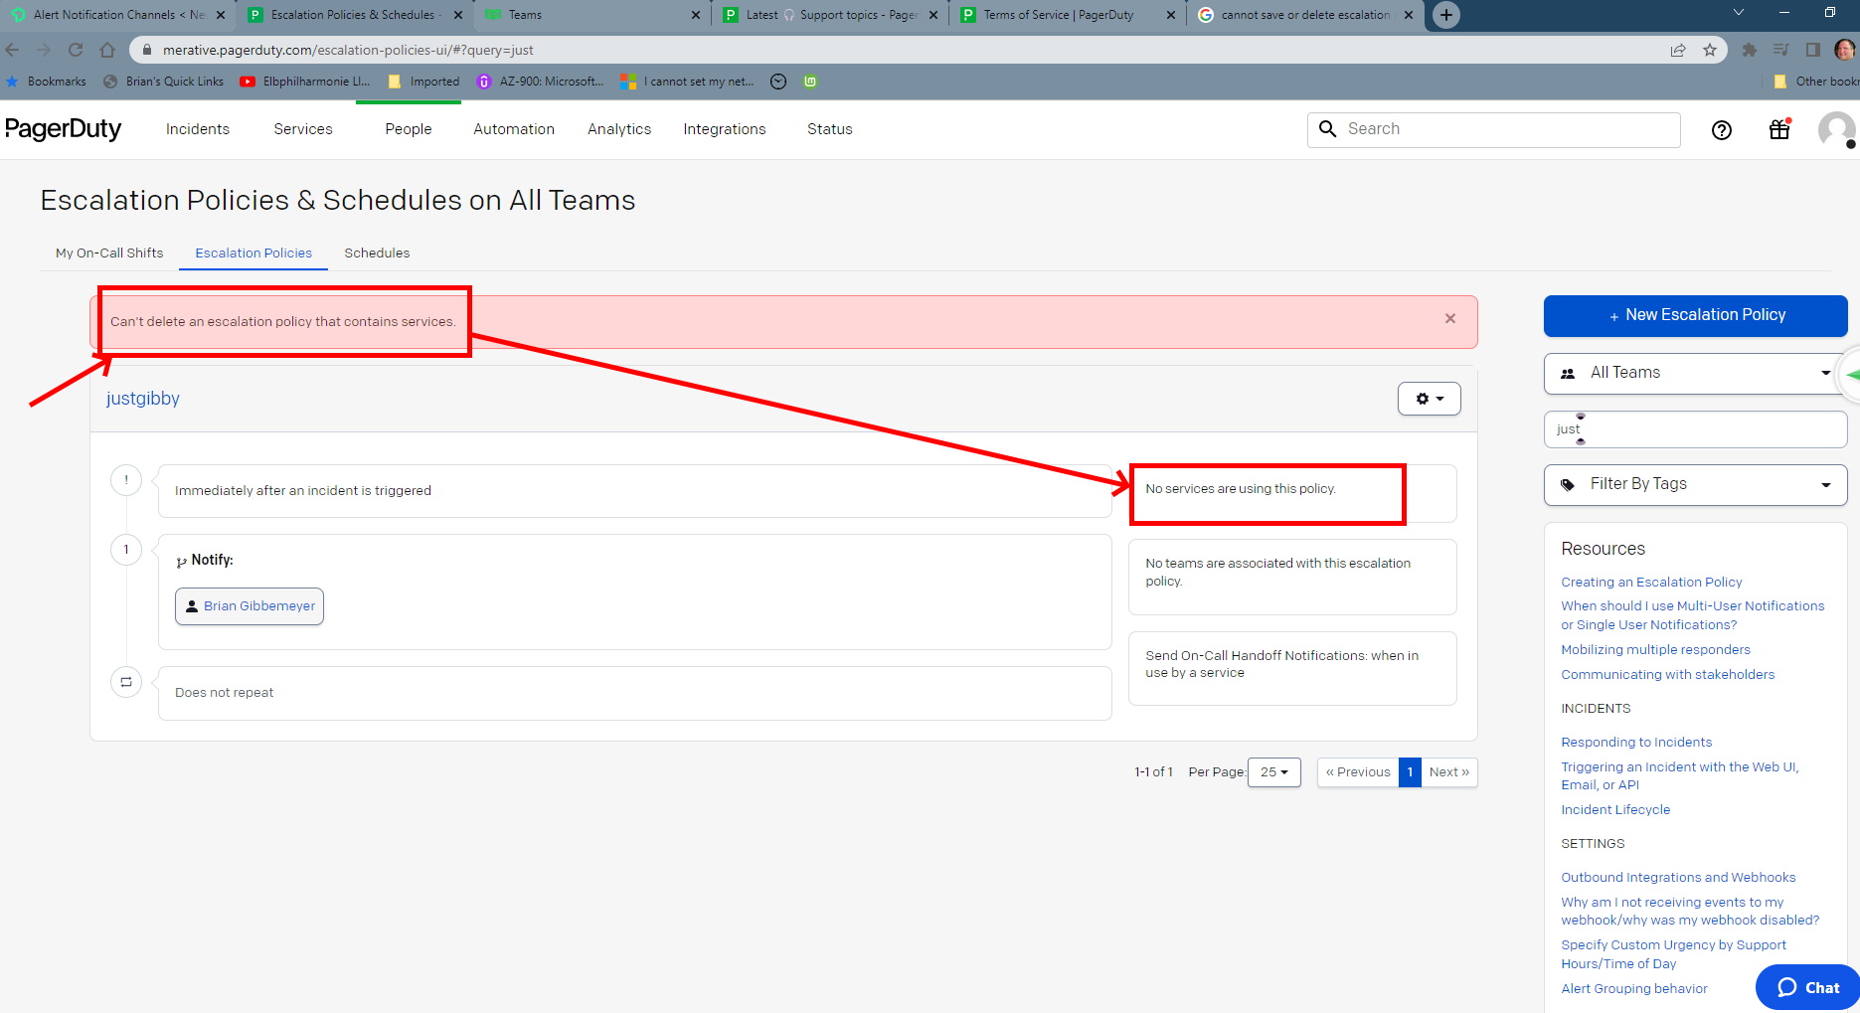Focus the top Search field
The height and width of the screenshot is (1013, 1860).
(x=1493, y=129)
